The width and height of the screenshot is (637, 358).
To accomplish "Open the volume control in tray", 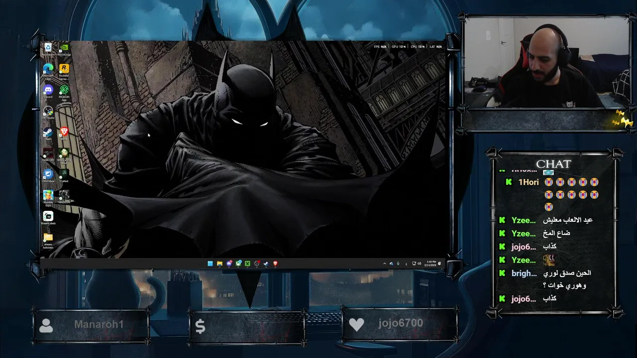I will coord(419,264).
